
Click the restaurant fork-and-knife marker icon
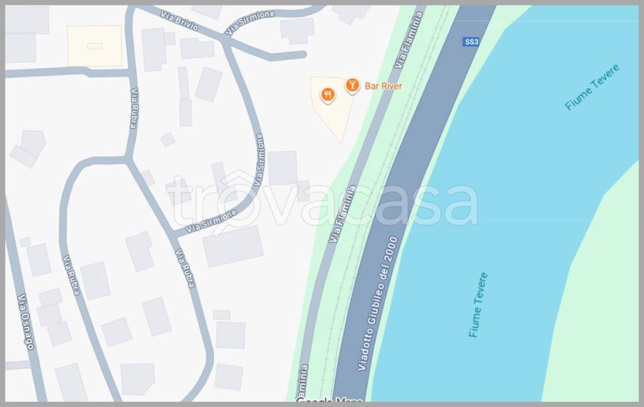coord(327,95)
